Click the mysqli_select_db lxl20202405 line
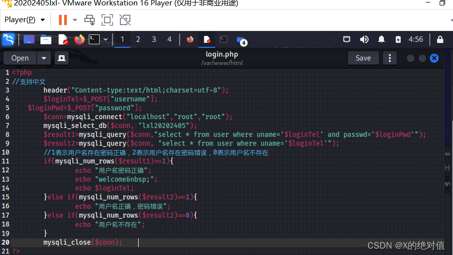This screenshot has width=453, height=255. 120,126
